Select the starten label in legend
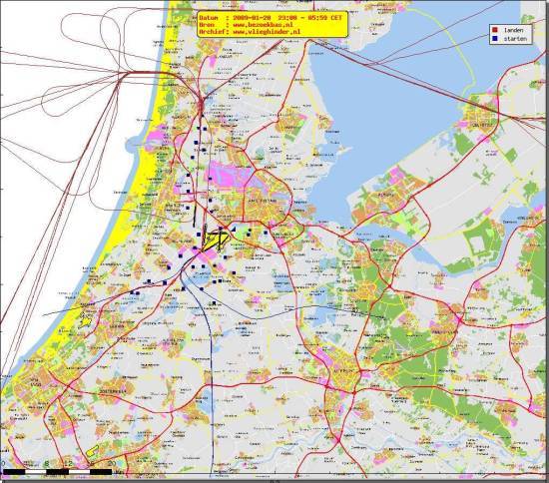 tap(515, 39)
